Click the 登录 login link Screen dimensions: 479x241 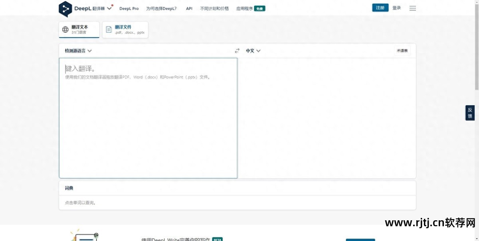click(396, 8)
